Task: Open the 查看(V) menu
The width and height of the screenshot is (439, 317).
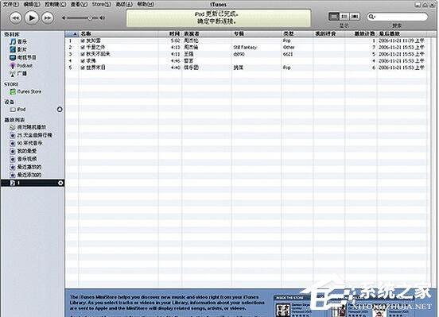Action: pos(79,4)
